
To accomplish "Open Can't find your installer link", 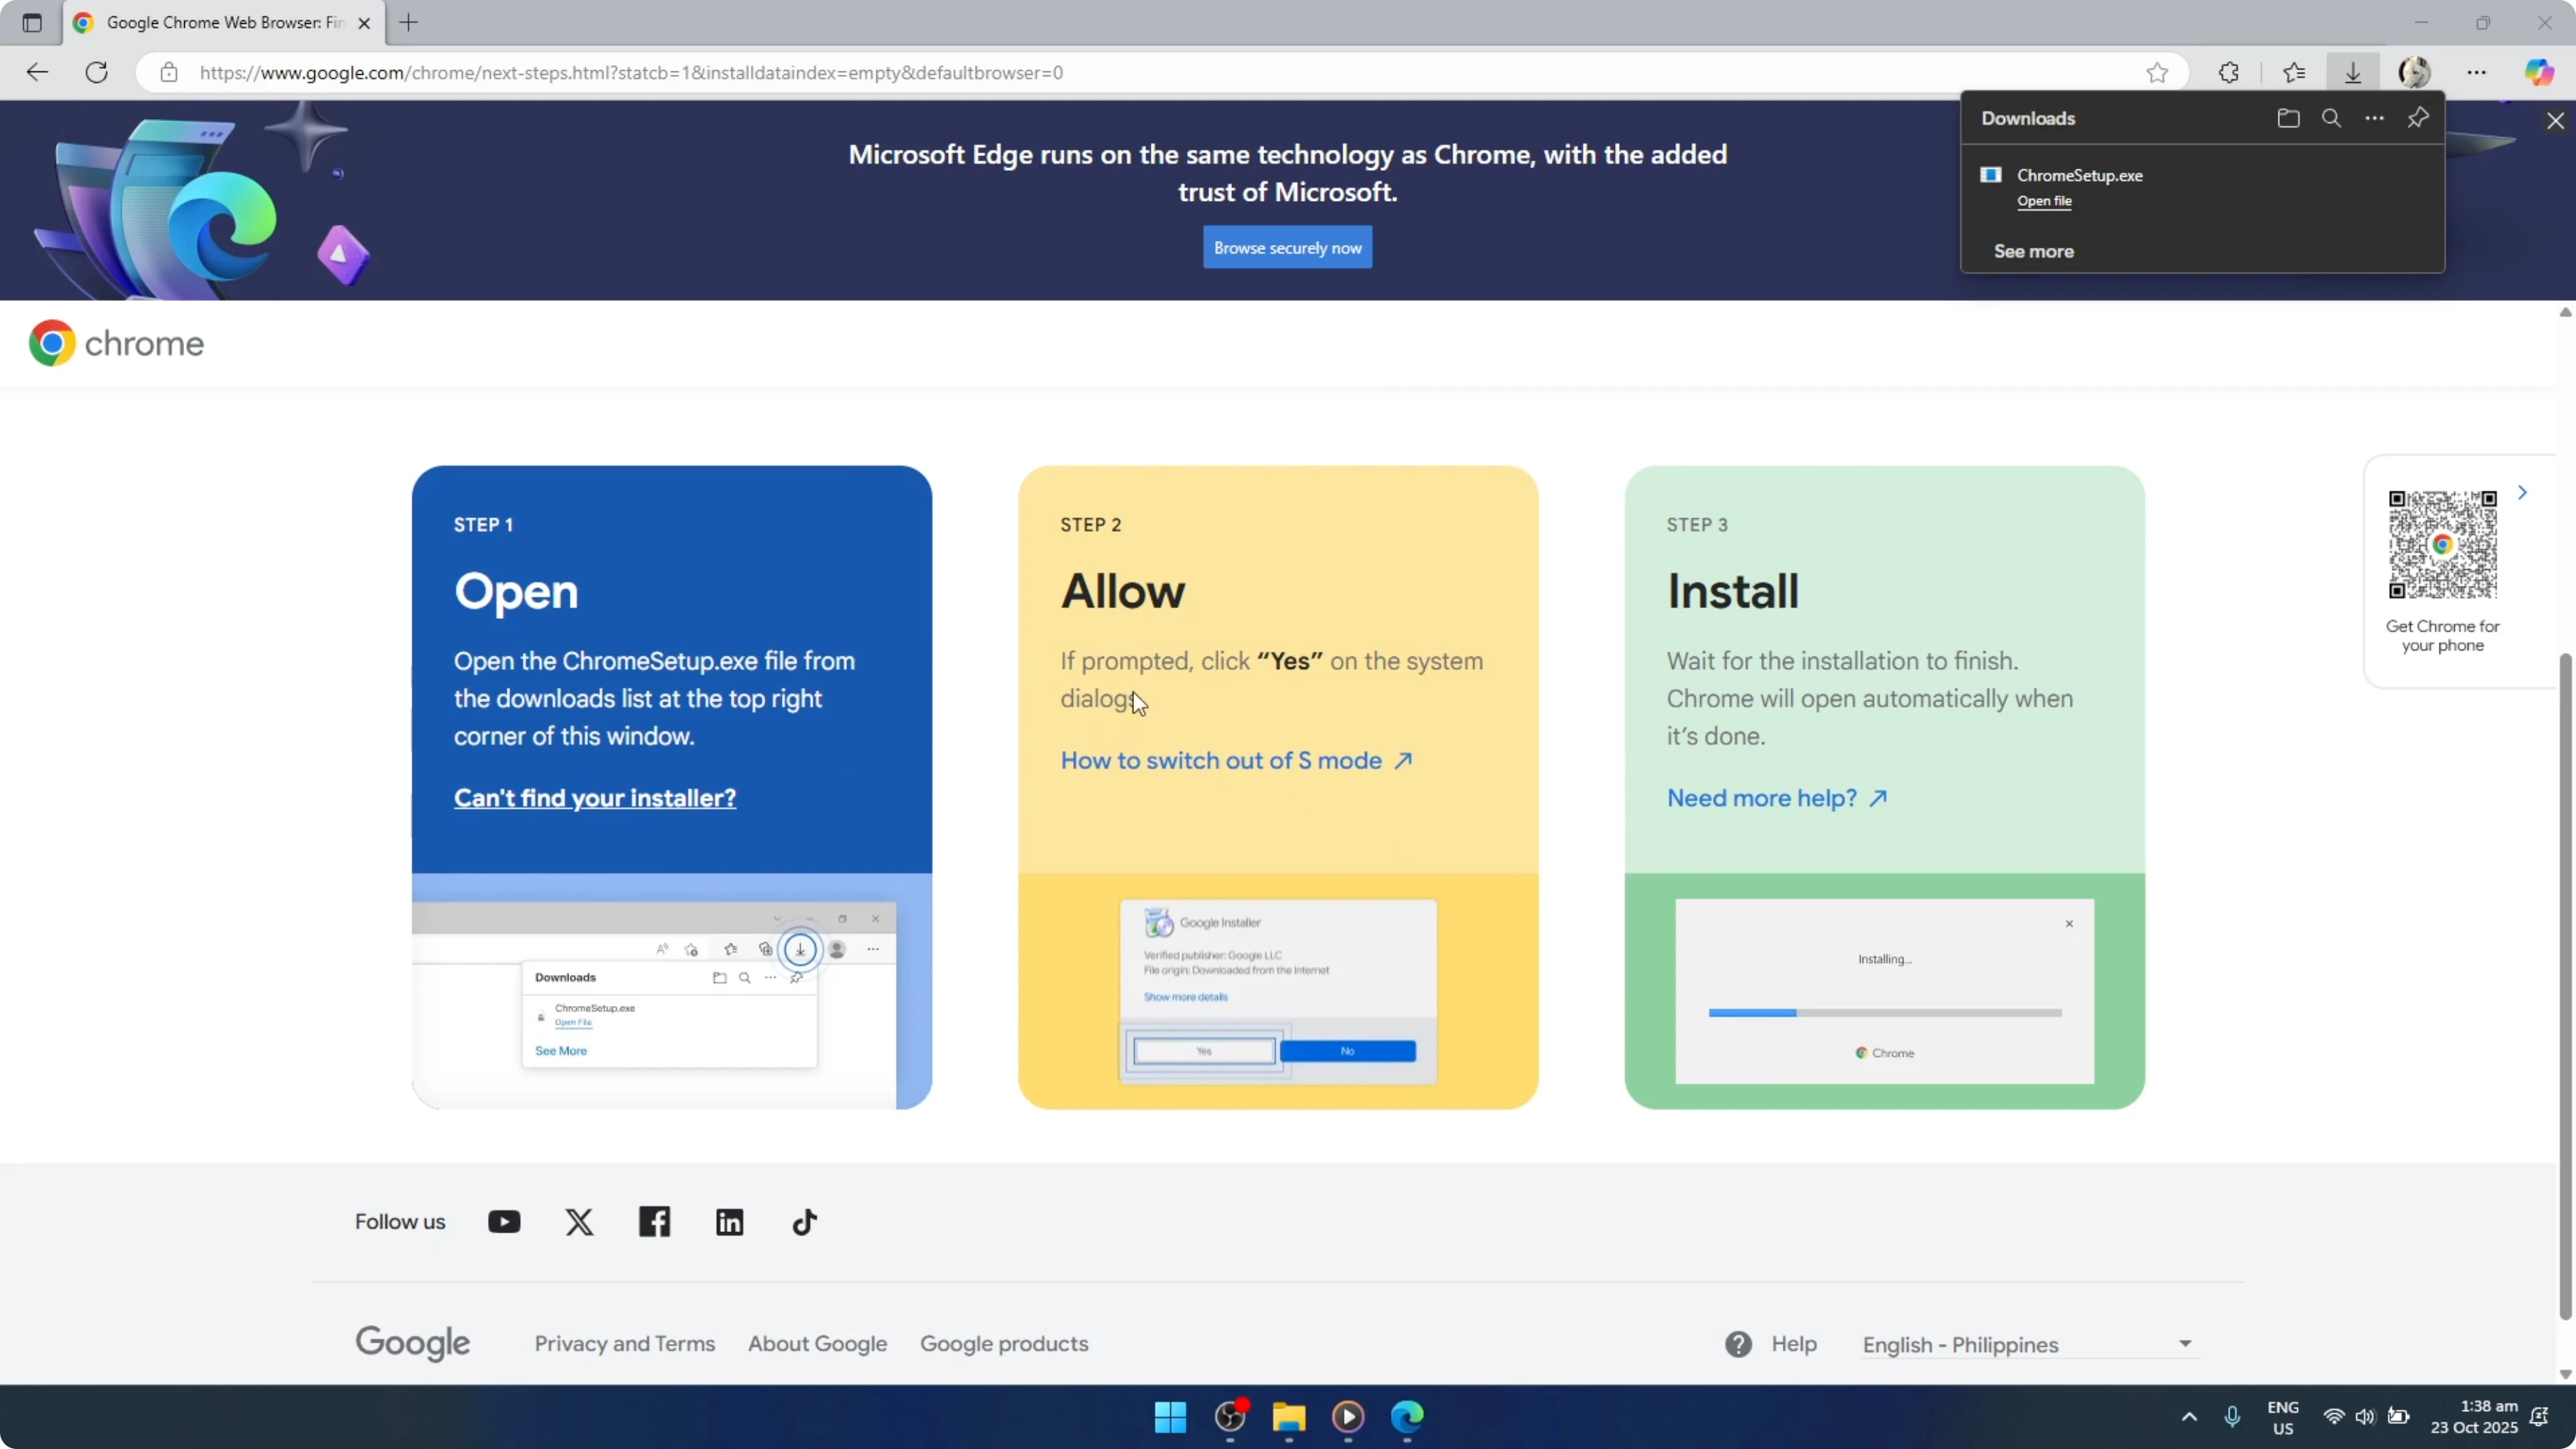I will tap(595, 798).
